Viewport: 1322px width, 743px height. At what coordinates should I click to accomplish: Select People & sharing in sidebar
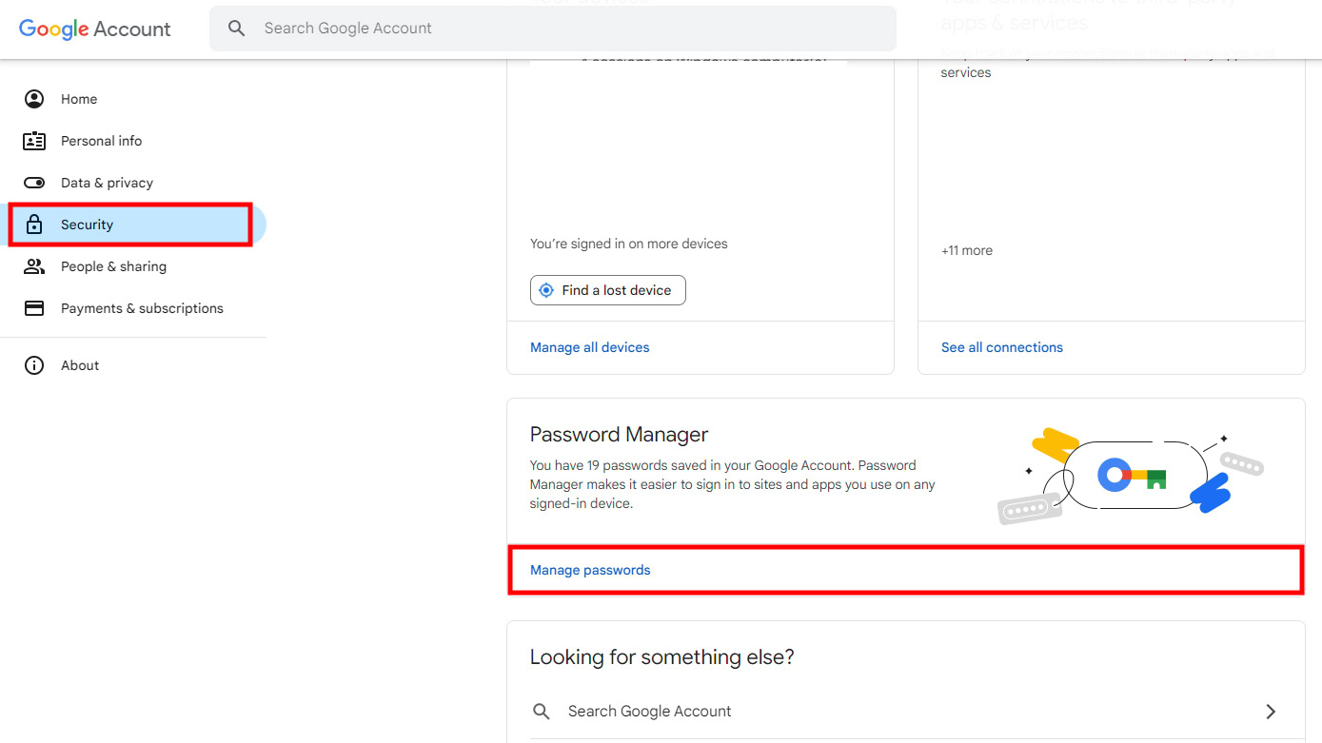113,266
